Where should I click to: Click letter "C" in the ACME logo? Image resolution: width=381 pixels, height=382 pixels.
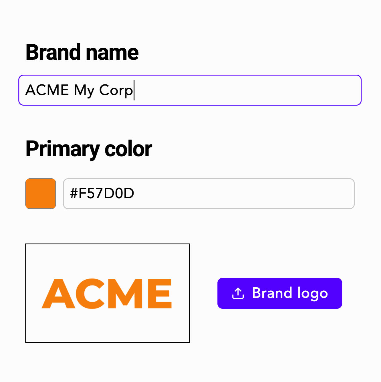pos(90,294)
